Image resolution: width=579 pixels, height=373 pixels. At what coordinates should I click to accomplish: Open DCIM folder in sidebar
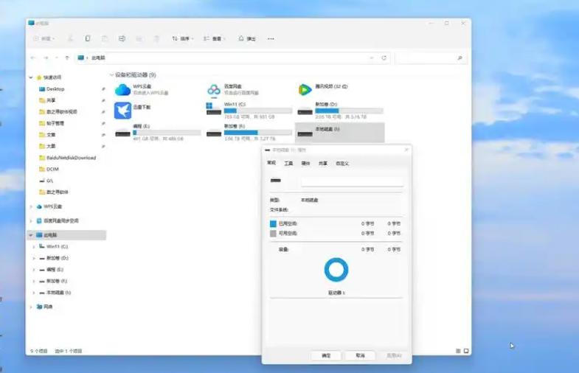[x=52, y=169]
